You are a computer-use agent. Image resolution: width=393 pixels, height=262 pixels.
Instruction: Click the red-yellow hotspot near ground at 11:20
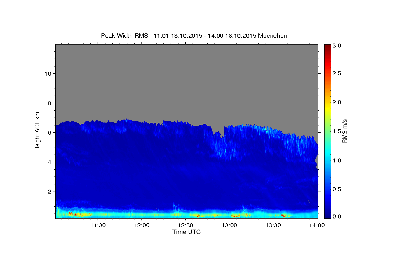80,215
